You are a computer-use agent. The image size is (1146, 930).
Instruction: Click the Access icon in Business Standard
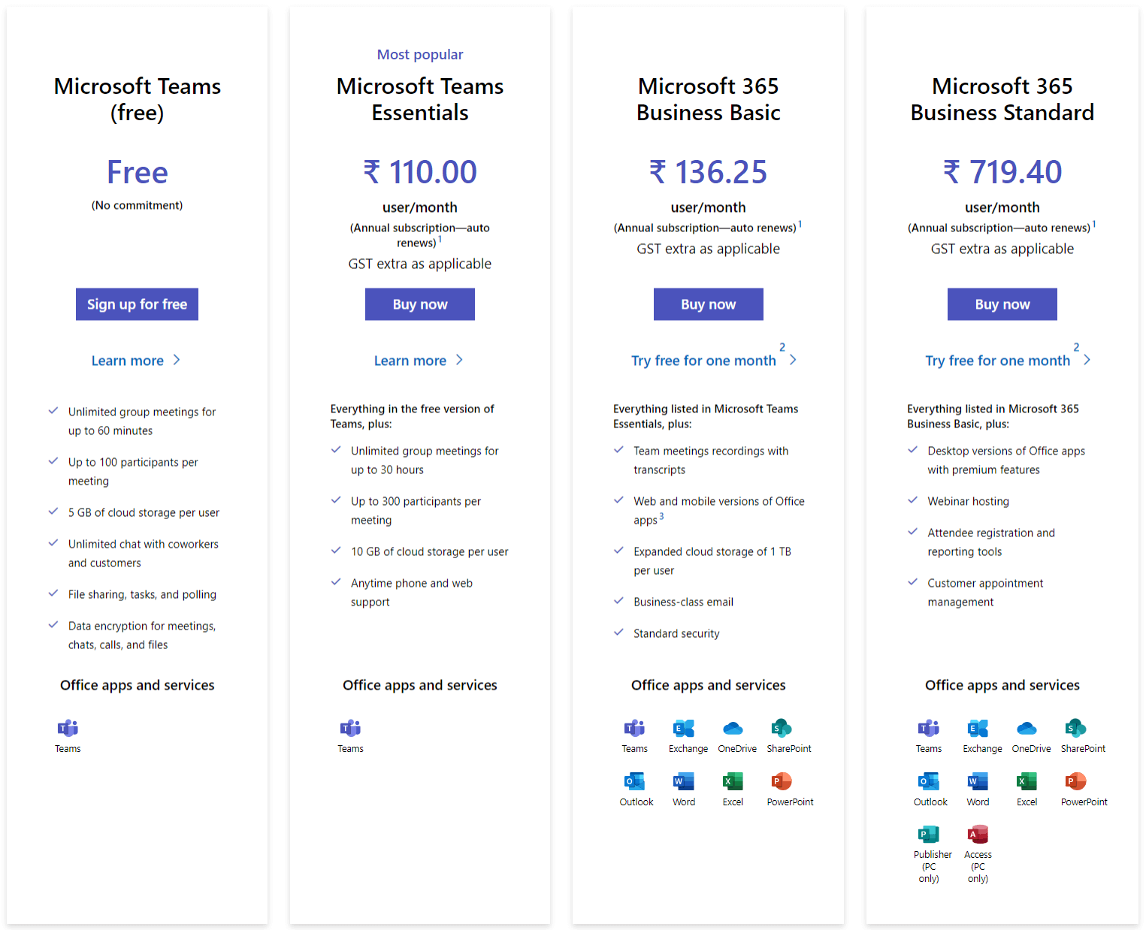tap(978, 834)
